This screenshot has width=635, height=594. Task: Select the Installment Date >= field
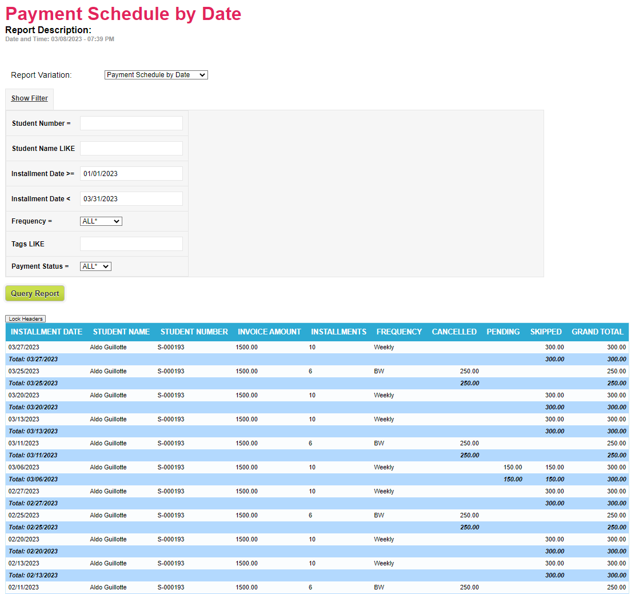[131, 174]
